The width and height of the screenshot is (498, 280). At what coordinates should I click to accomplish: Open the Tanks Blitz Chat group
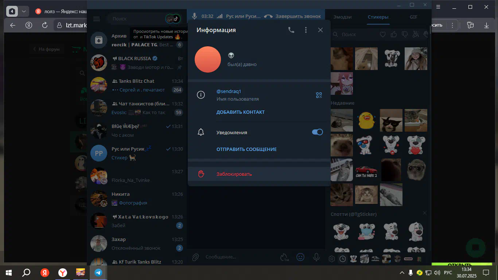coord(137,85)
